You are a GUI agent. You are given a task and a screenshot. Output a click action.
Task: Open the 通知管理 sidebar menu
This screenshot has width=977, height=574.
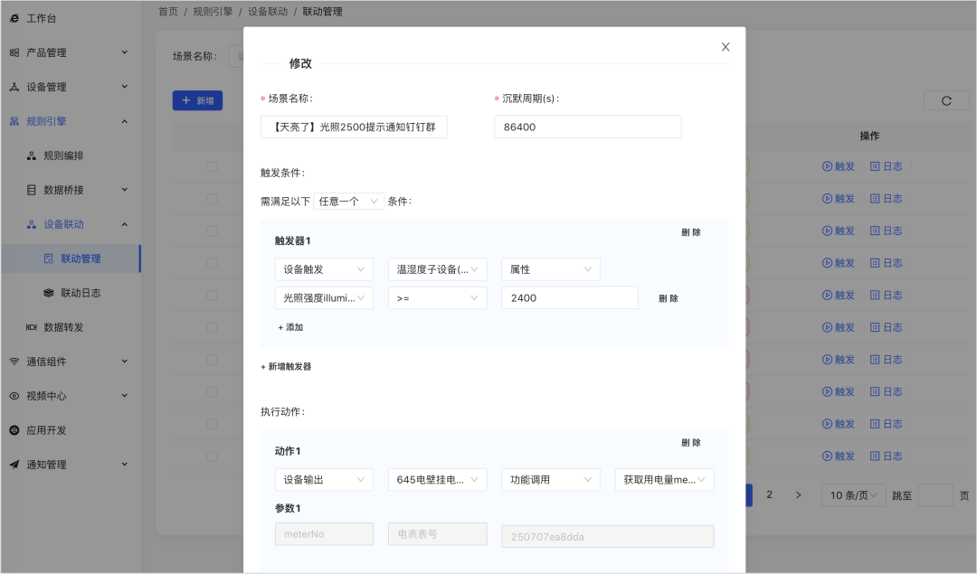69,465
